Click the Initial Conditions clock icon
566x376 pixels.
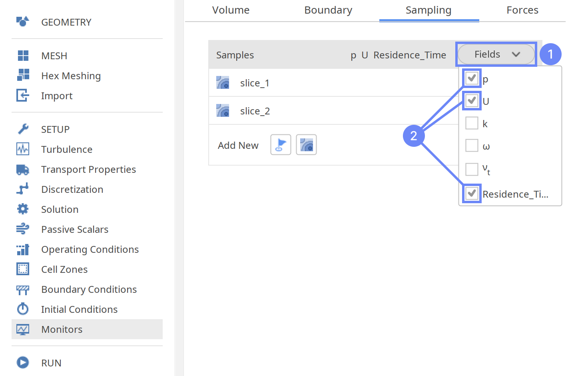pos(23,309)
